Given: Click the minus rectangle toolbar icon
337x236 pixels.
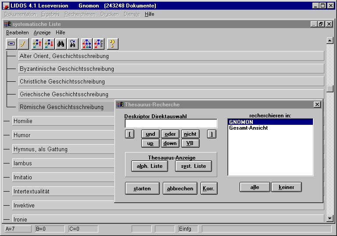Looking at the screenshot, I should point(11,44).
